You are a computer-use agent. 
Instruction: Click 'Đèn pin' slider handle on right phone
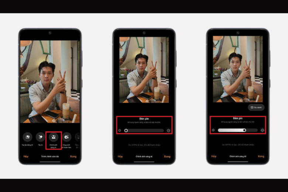tap(244, 130)
